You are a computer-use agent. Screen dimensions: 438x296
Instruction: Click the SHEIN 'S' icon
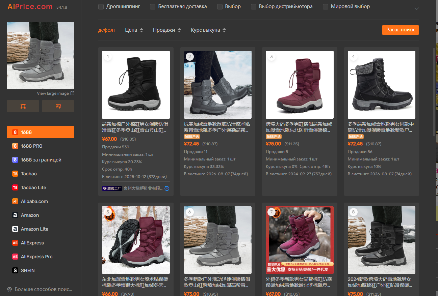click(15, 270)
